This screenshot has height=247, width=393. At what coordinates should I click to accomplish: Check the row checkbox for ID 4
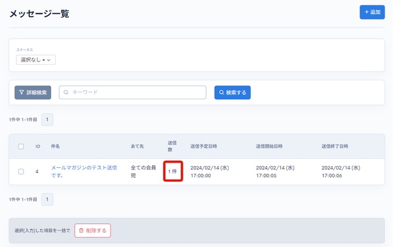21,171
